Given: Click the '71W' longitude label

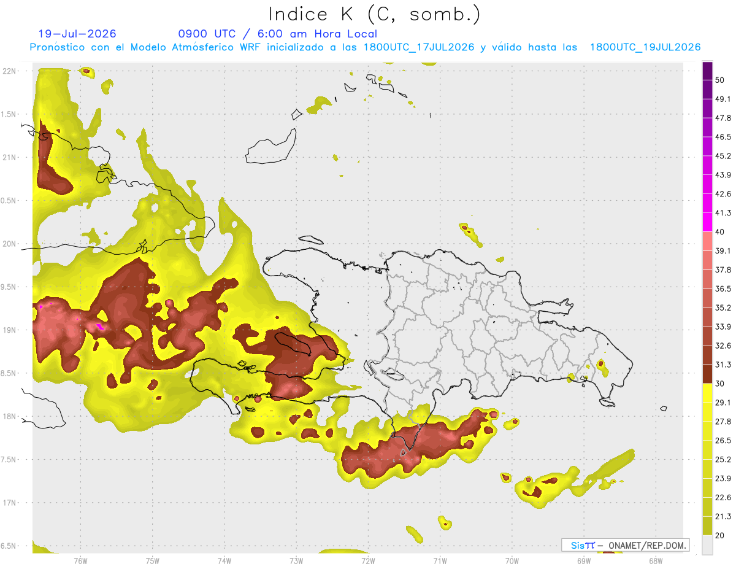Looking at the screenshot, I should pos(440,560).
